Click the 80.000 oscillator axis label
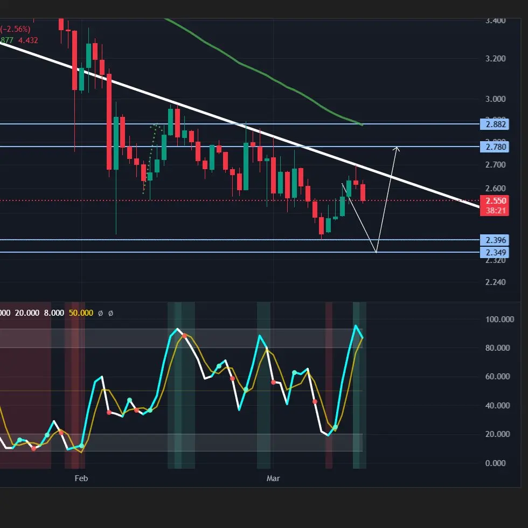This screenshot has height=528, width=528. click(497, 348)
